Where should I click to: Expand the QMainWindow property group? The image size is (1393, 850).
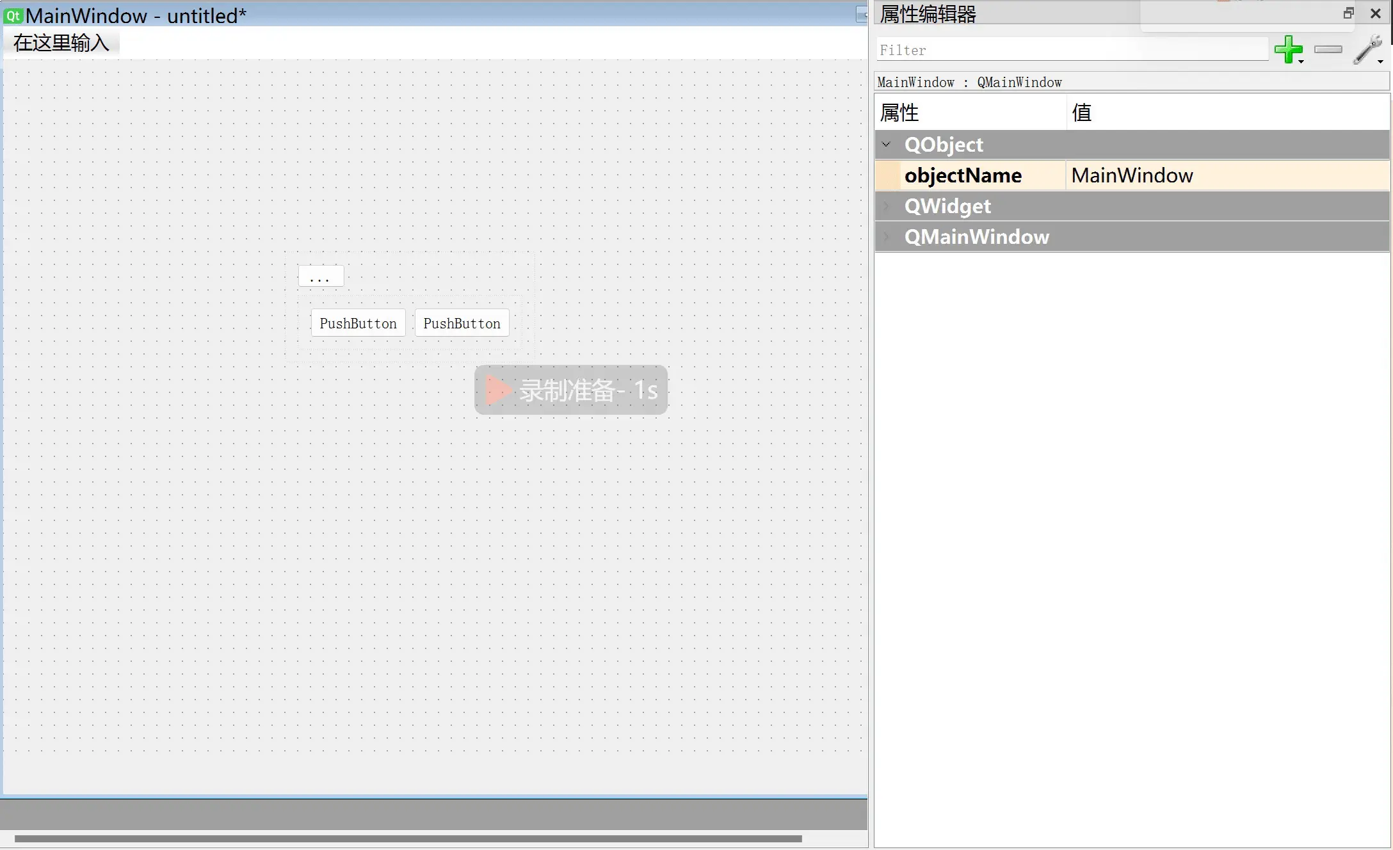886,237
